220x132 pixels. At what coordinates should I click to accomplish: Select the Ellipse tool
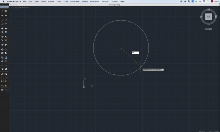click(2, 32)
